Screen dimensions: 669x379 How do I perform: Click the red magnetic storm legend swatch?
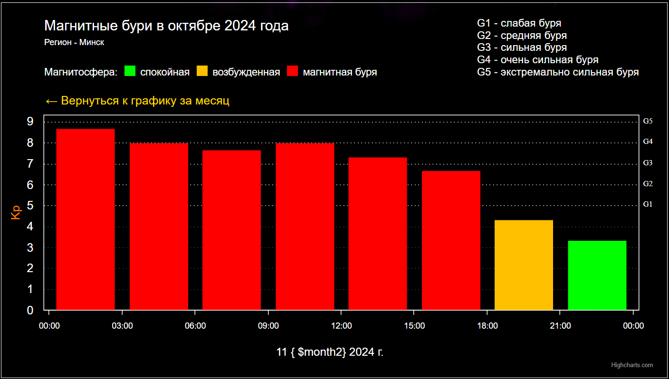[x=293, y=72]
